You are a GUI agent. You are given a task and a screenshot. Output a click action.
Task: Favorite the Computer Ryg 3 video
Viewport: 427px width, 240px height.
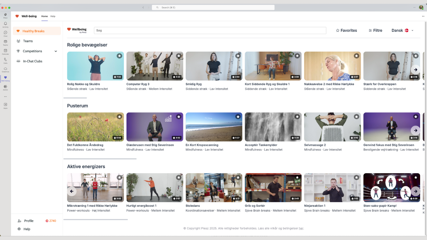178,56
